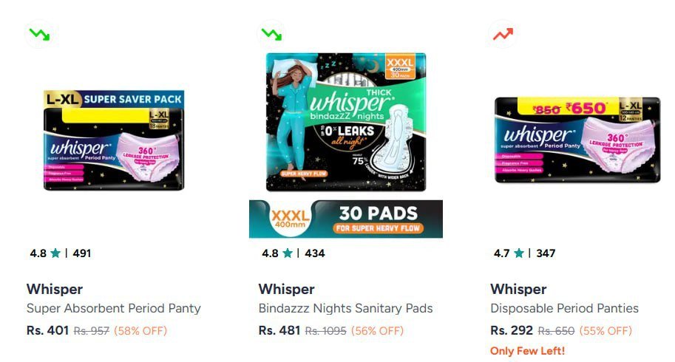The image size is (675, 362).
Task: Click the Rs. 401 price
Action: tap(48, 330)
